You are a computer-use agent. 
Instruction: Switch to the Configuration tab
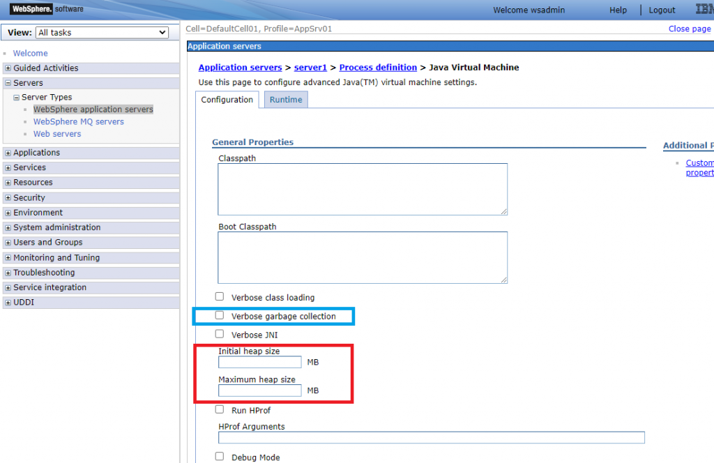pyautogui.click(x=227, y=100)
